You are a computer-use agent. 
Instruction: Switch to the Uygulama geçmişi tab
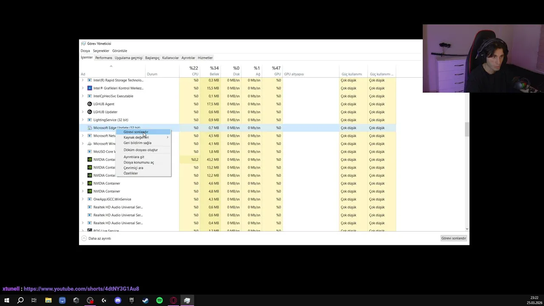[x=128, y=58]
